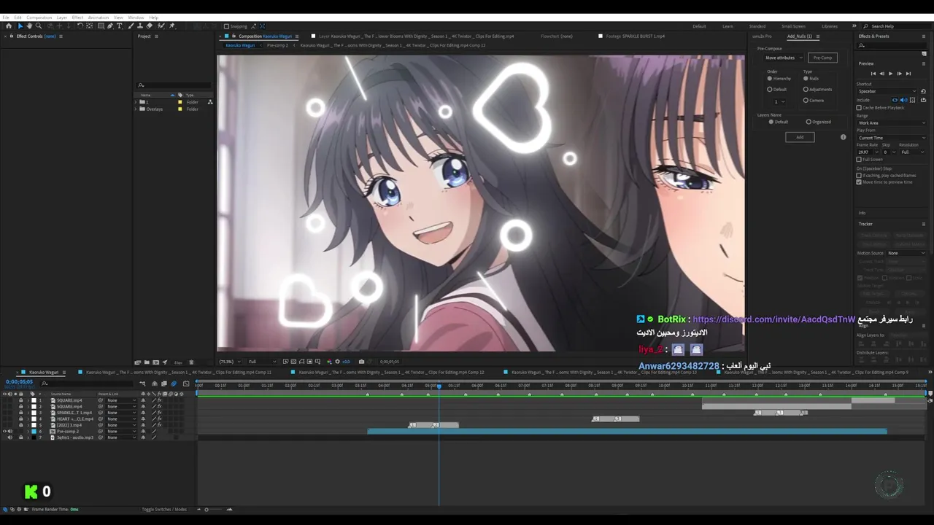This screenshot has width=934, height=525.
Task: Open the Footage SPARKLE BURST 1.mp4 tab
Action: 635,36
